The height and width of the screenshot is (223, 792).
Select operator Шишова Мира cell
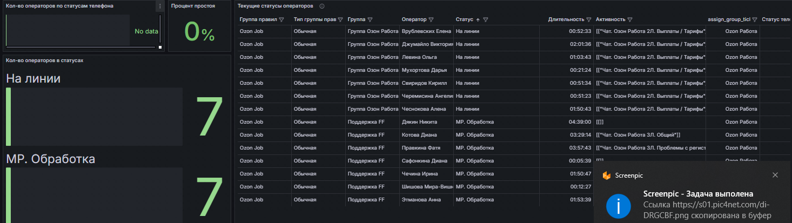pos(426,187)
